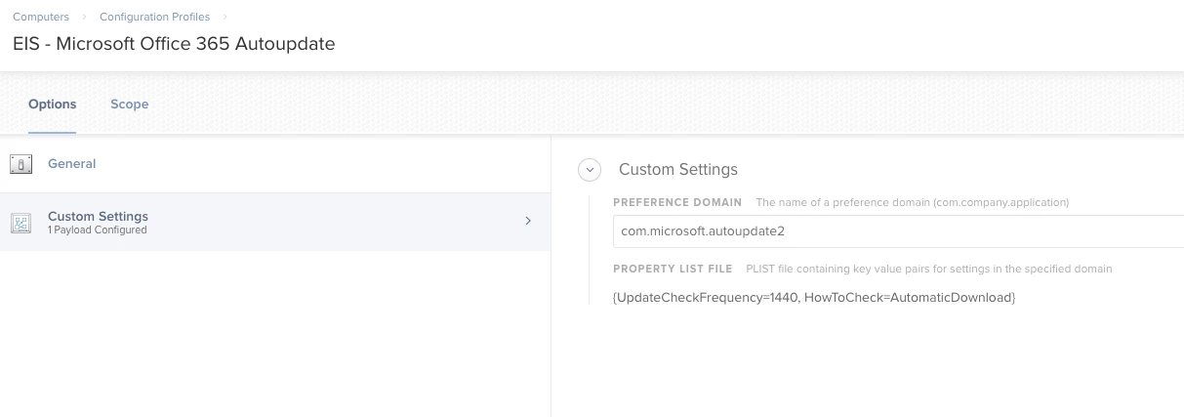
Task: Click the PREFERENCE DOMAIN label
Action: (x=677, y=202)
